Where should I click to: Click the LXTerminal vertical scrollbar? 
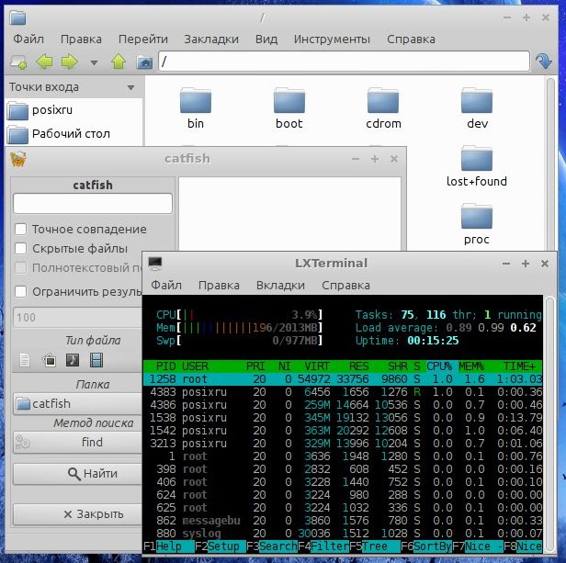point(549,423)
